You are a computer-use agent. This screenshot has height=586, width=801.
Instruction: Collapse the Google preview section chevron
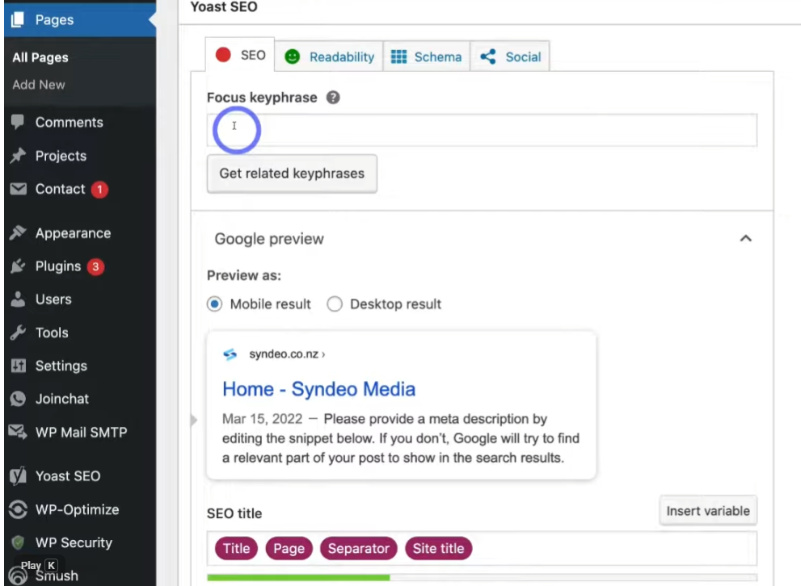click(x=746, y=238)
